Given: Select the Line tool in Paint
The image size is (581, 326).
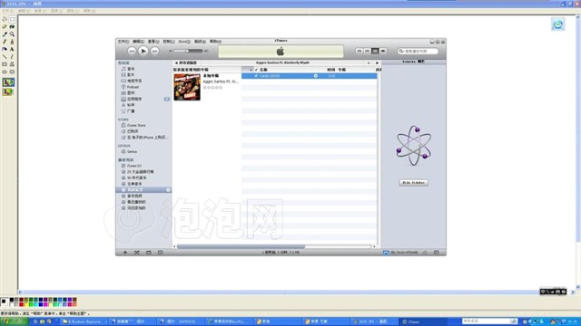Looking at the screenshot, I should pyautogui.click(x=5, y=56).
